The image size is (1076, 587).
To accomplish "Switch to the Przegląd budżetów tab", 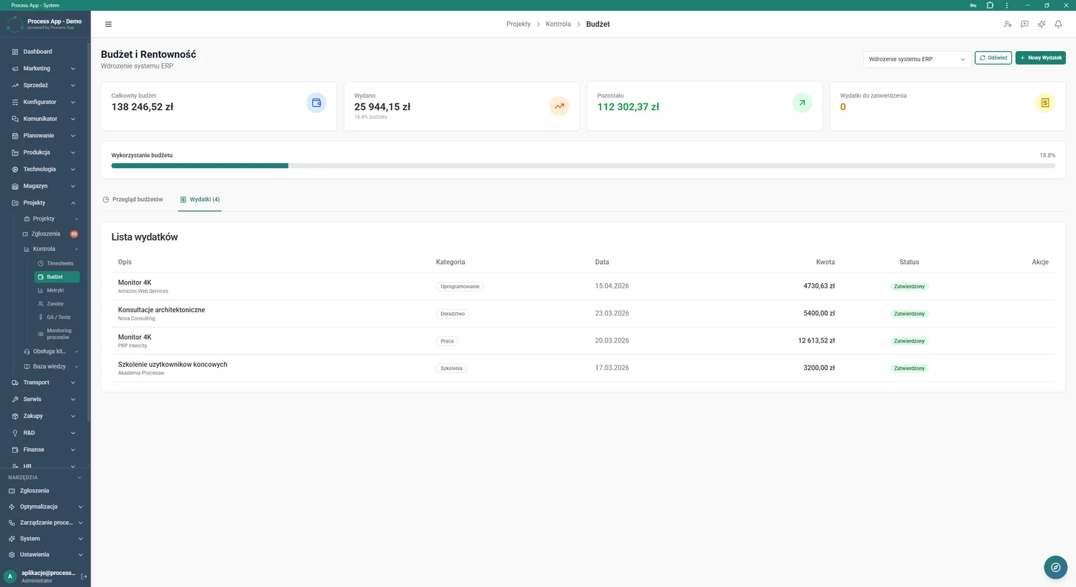I will point(132,199).
